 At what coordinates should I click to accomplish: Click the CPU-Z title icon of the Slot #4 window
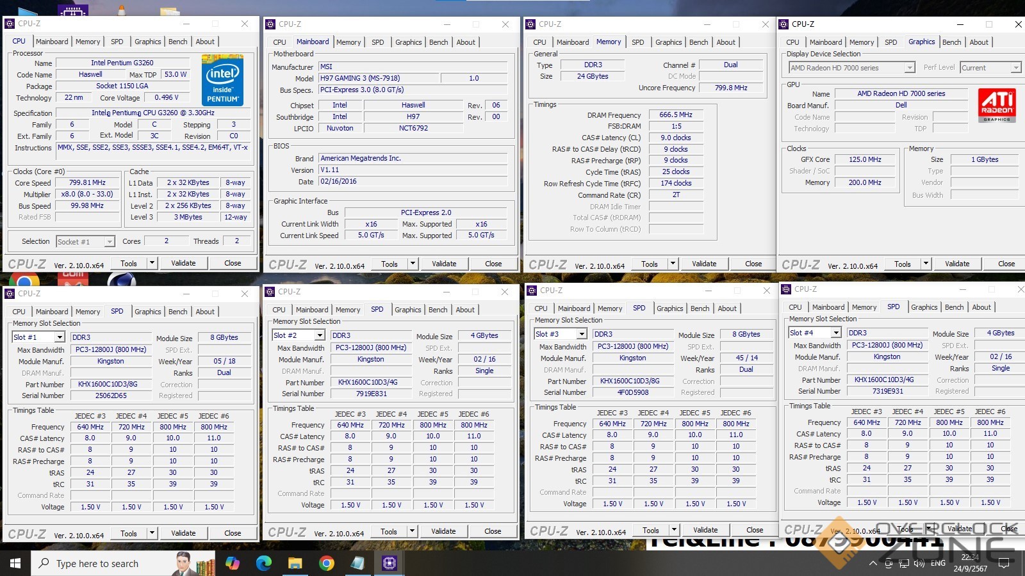point(786,289)
